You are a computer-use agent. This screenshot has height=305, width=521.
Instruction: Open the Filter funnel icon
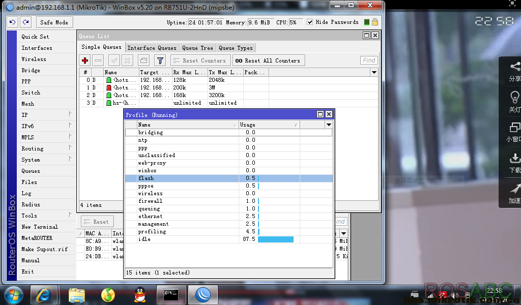[x=160, y=60]
